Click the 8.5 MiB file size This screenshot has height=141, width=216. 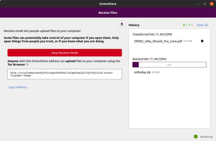[x=156, y=72]
